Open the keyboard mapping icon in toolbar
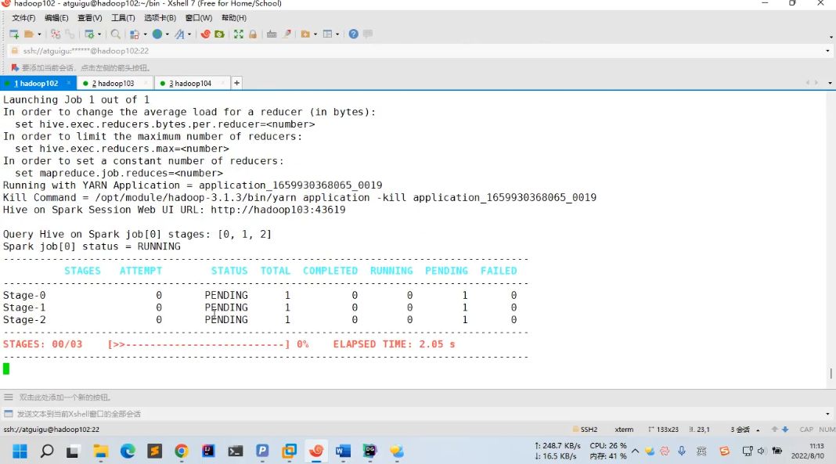 click(272, 34)
